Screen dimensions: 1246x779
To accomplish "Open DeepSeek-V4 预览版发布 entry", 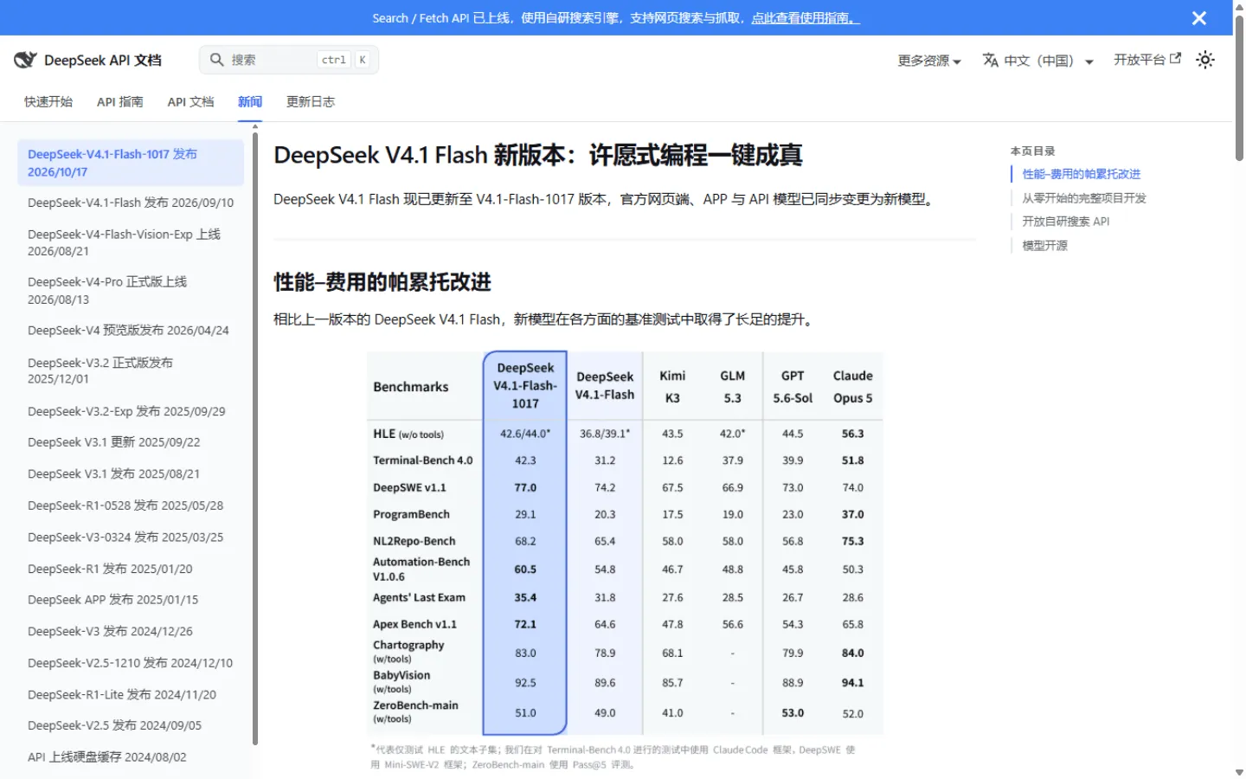I will tap(131, 331).
